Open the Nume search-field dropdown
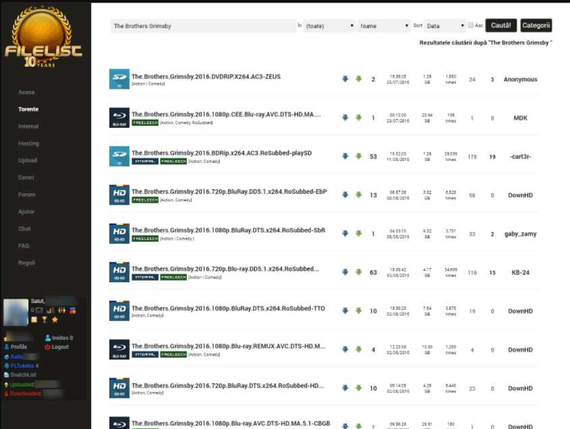This screenshot has height=429, width=570. [384, 26]
